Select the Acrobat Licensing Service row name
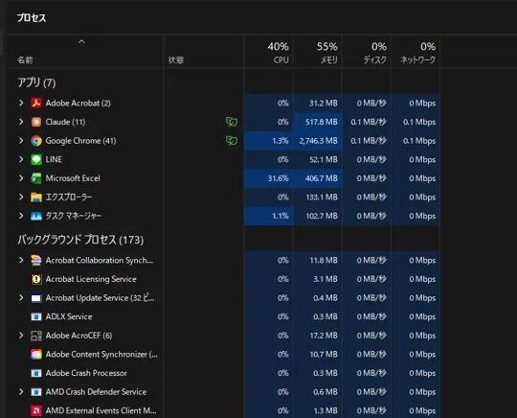This screenshot has height=418, width=517. [91, 279]
